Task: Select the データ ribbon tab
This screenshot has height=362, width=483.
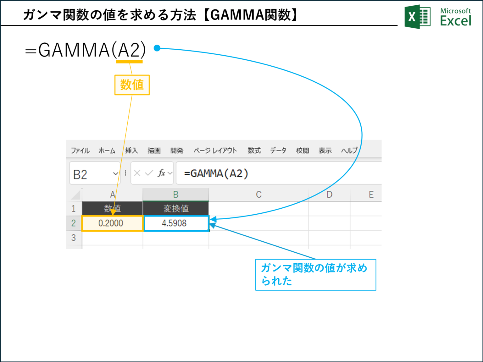Action: click(x=278, y=151)
